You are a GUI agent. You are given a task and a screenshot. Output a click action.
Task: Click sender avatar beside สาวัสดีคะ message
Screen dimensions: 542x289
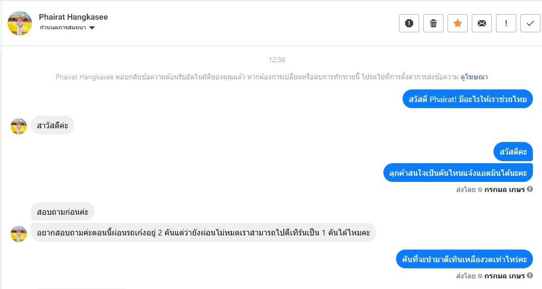pyautogui.click(x=19, y=126)
